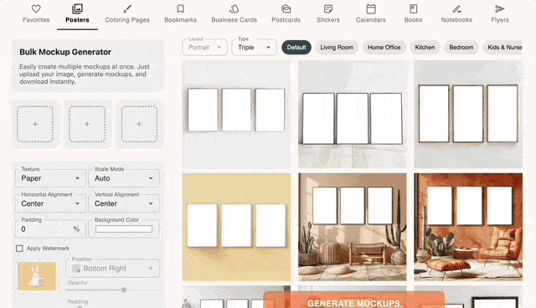
Task: Select the Posters image icon
Action: coord(77,8)
